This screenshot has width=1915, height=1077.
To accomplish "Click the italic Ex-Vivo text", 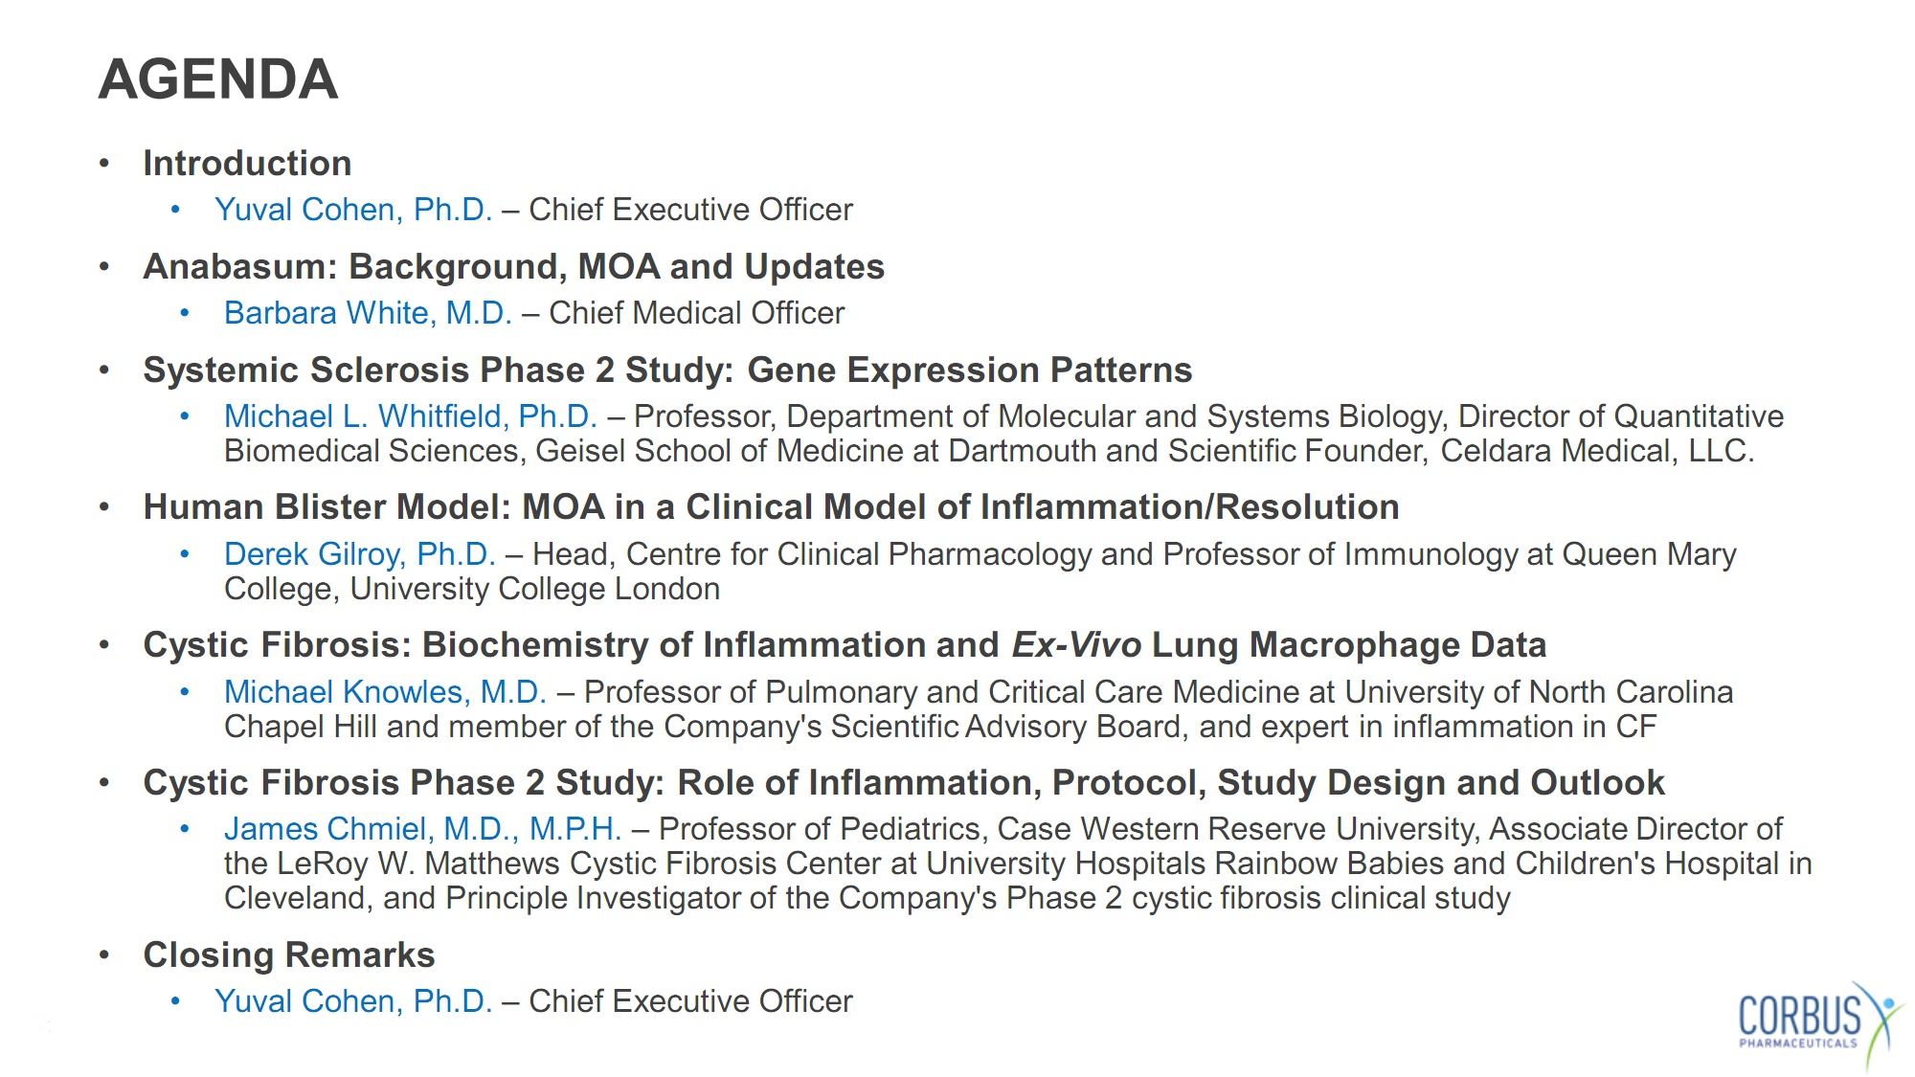I will tap(1077, 644).
